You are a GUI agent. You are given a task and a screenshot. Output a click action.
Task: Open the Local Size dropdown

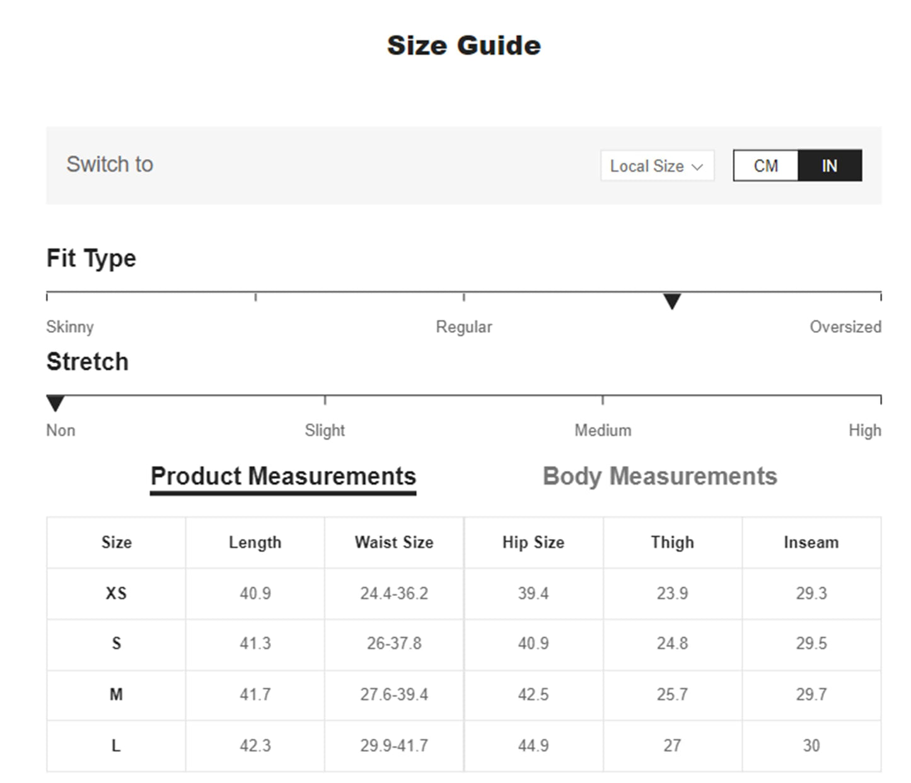coord(656,166)
